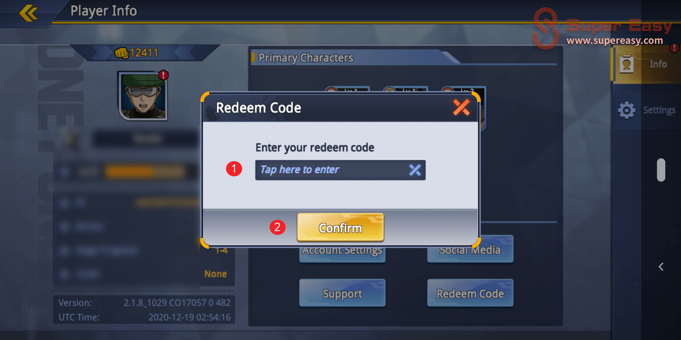Viewport: 681px width, 340px height.
Task: Click the Settings gear icon
Action: click(x=626, y=110)
